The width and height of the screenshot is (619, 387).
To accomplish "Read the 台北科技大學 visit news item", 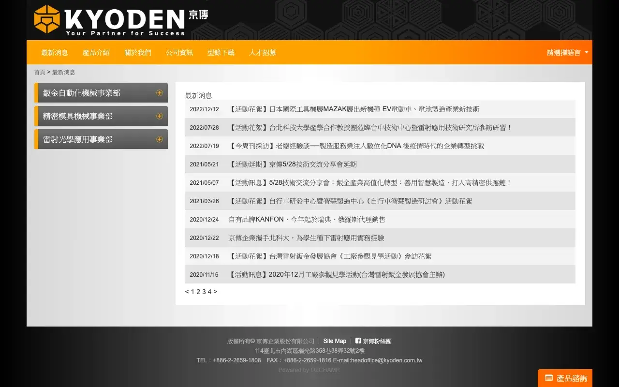I will tap(370, 128).
